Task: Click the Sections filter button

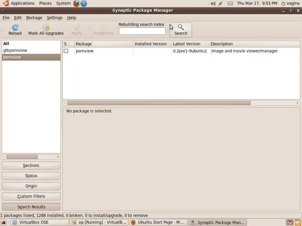Action: 31,165
